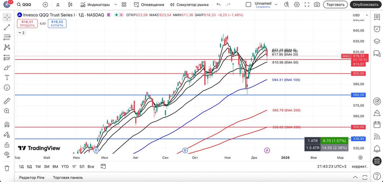The height and width of the screenshot is (182, 383).
Task: Open the emoji icons tool
Action: click(x=7, y=88)
